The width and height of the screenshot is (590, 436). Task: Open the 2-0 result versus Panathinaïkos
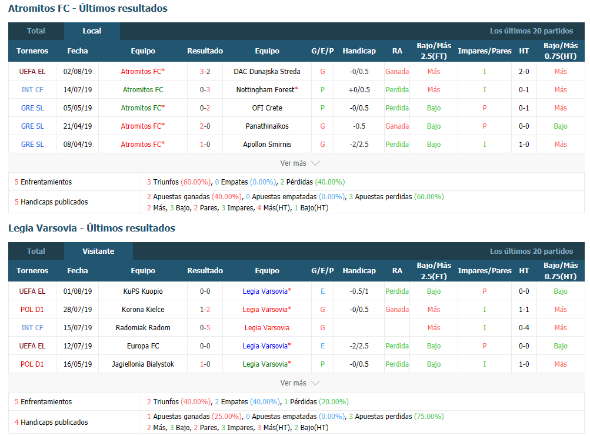point(205,126)
